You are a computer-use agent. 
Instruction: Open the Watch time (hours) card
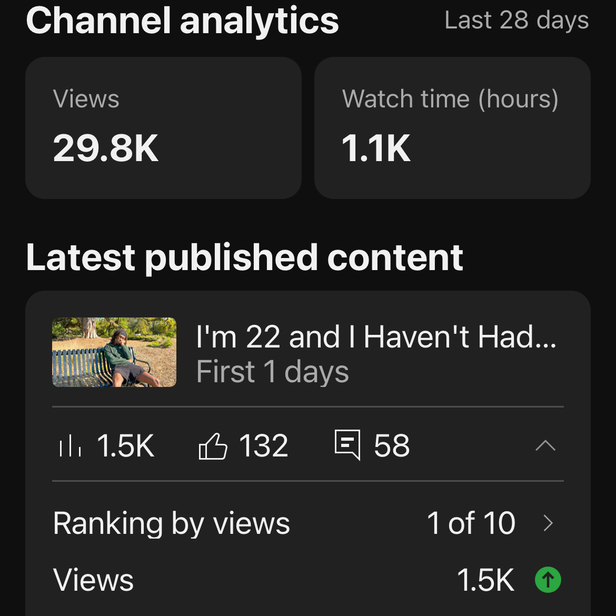(452, 128)
